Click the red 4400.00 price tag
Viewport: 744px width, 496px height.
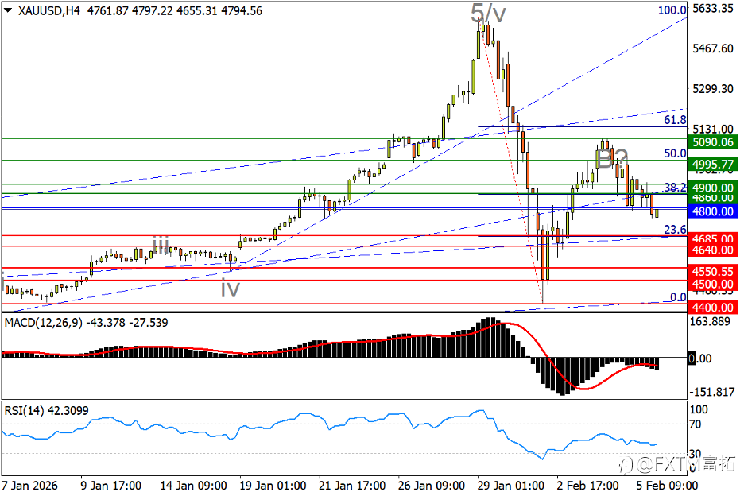(x=713, y=307)
